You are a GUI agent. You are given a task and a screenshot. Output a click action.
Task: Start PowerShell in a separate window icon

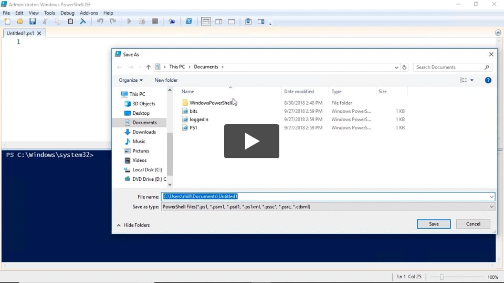click(x=189, y=21)
